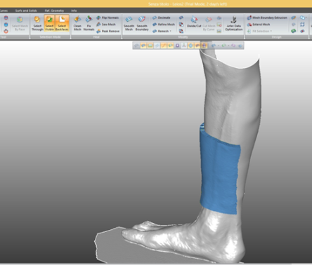The width and height of the screenshot is (312, 265).
Task: Toggle the blue circle icon in view toolbar
Action: tap(190, 46)
